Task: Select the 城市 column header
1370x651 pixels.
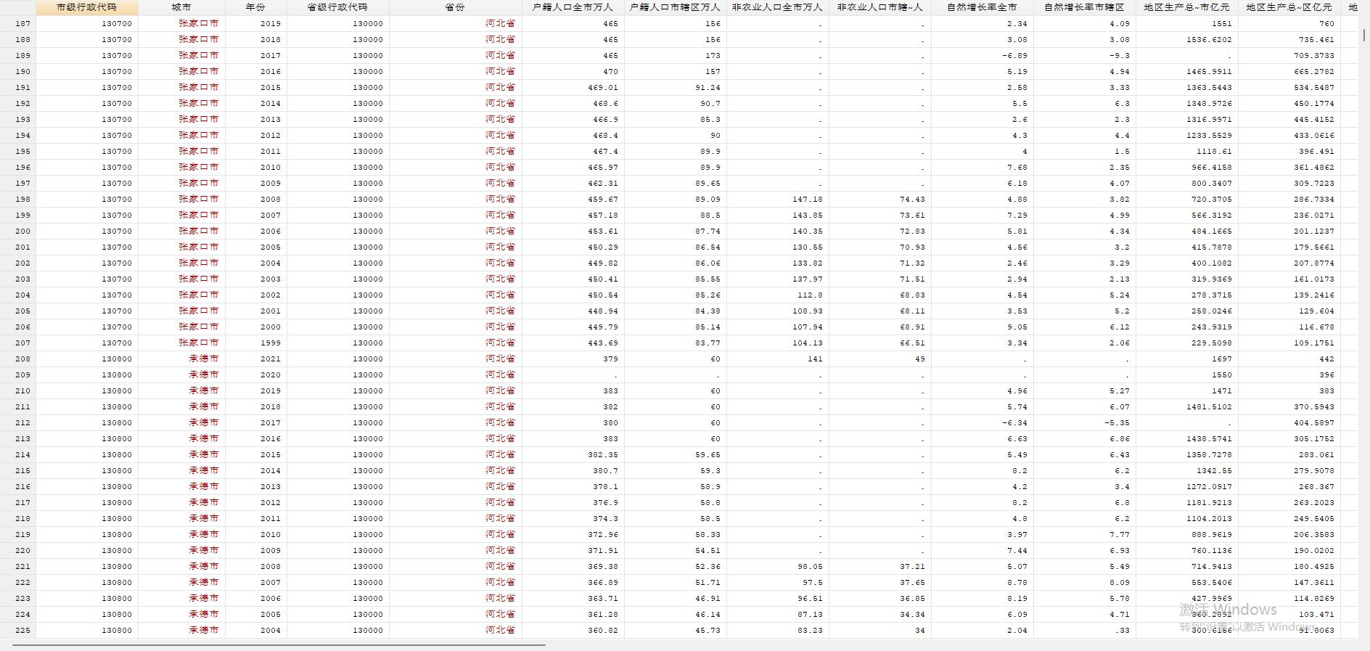Action: pos(181,7)
